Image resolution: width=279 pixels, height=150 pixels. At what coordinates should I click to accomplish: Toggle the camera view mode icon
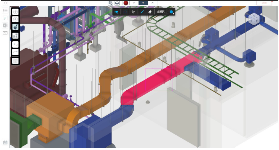[x=117, y=12]
